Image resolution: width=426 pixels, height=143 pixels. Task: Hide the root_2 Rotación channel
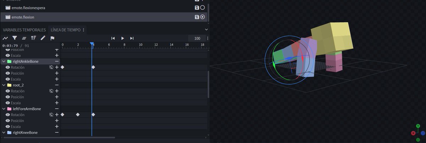pos(7,91)
